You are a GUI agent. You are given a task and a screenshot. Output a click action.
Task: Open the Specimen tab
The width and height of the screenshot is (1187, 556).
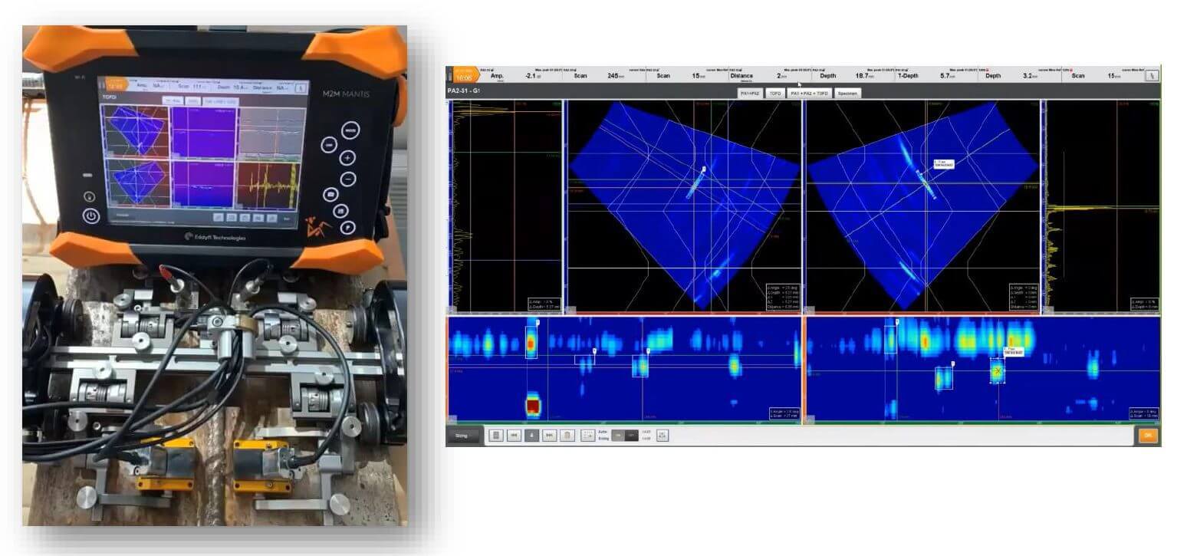847,93
